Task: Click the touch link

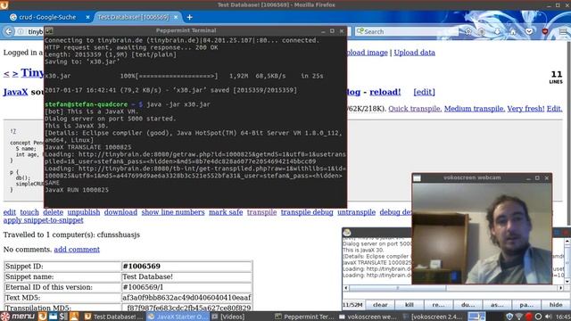Action: click(29, 212)
